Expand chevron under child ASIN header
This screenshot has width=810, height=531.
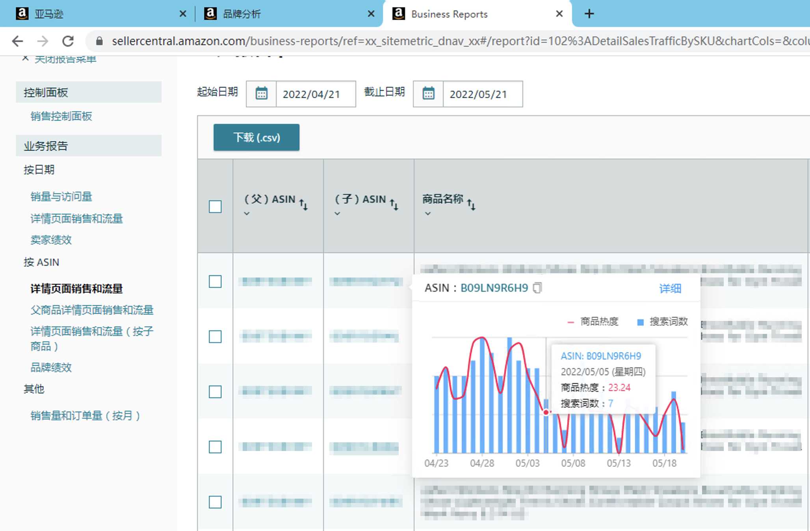coord(337,214)
